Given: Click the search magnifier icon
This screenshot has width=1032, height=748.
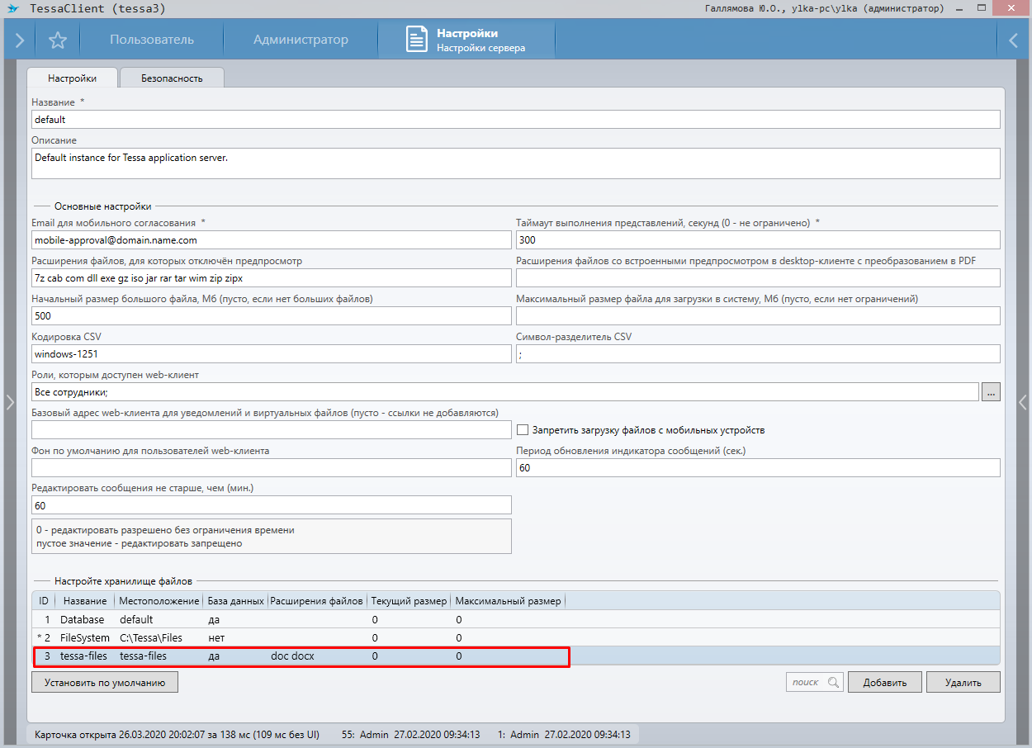Looking at the screenshot, I should (832, 682).
